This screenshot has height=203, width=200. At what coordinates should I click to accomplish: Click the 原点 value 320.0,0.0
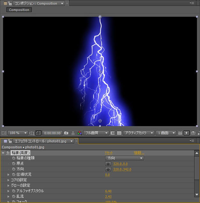(120, 164)
